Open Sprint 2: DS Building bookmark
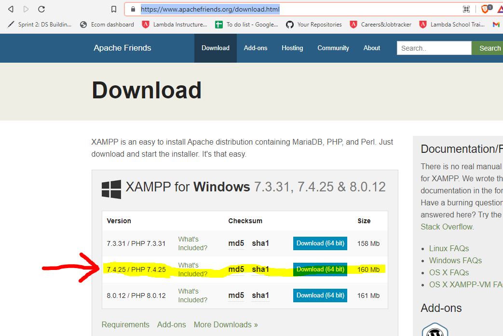The width and height of the screenshot is (503, 336). [x=40, y=25]
